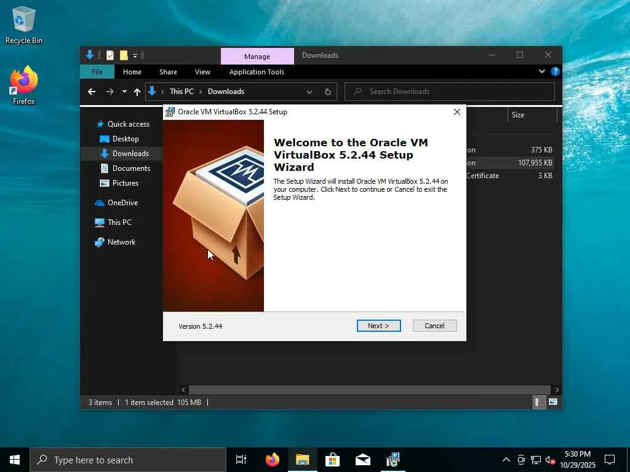
Task: Switch to large icons view in status bar
Action: tap(553, 402)
